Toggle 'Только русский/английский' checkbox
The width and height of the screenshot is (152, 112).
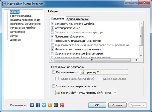point(57,78)
